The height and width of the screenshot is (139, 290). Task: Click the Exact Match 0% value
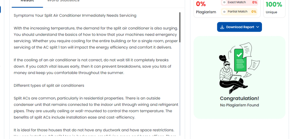coord(255,2)
